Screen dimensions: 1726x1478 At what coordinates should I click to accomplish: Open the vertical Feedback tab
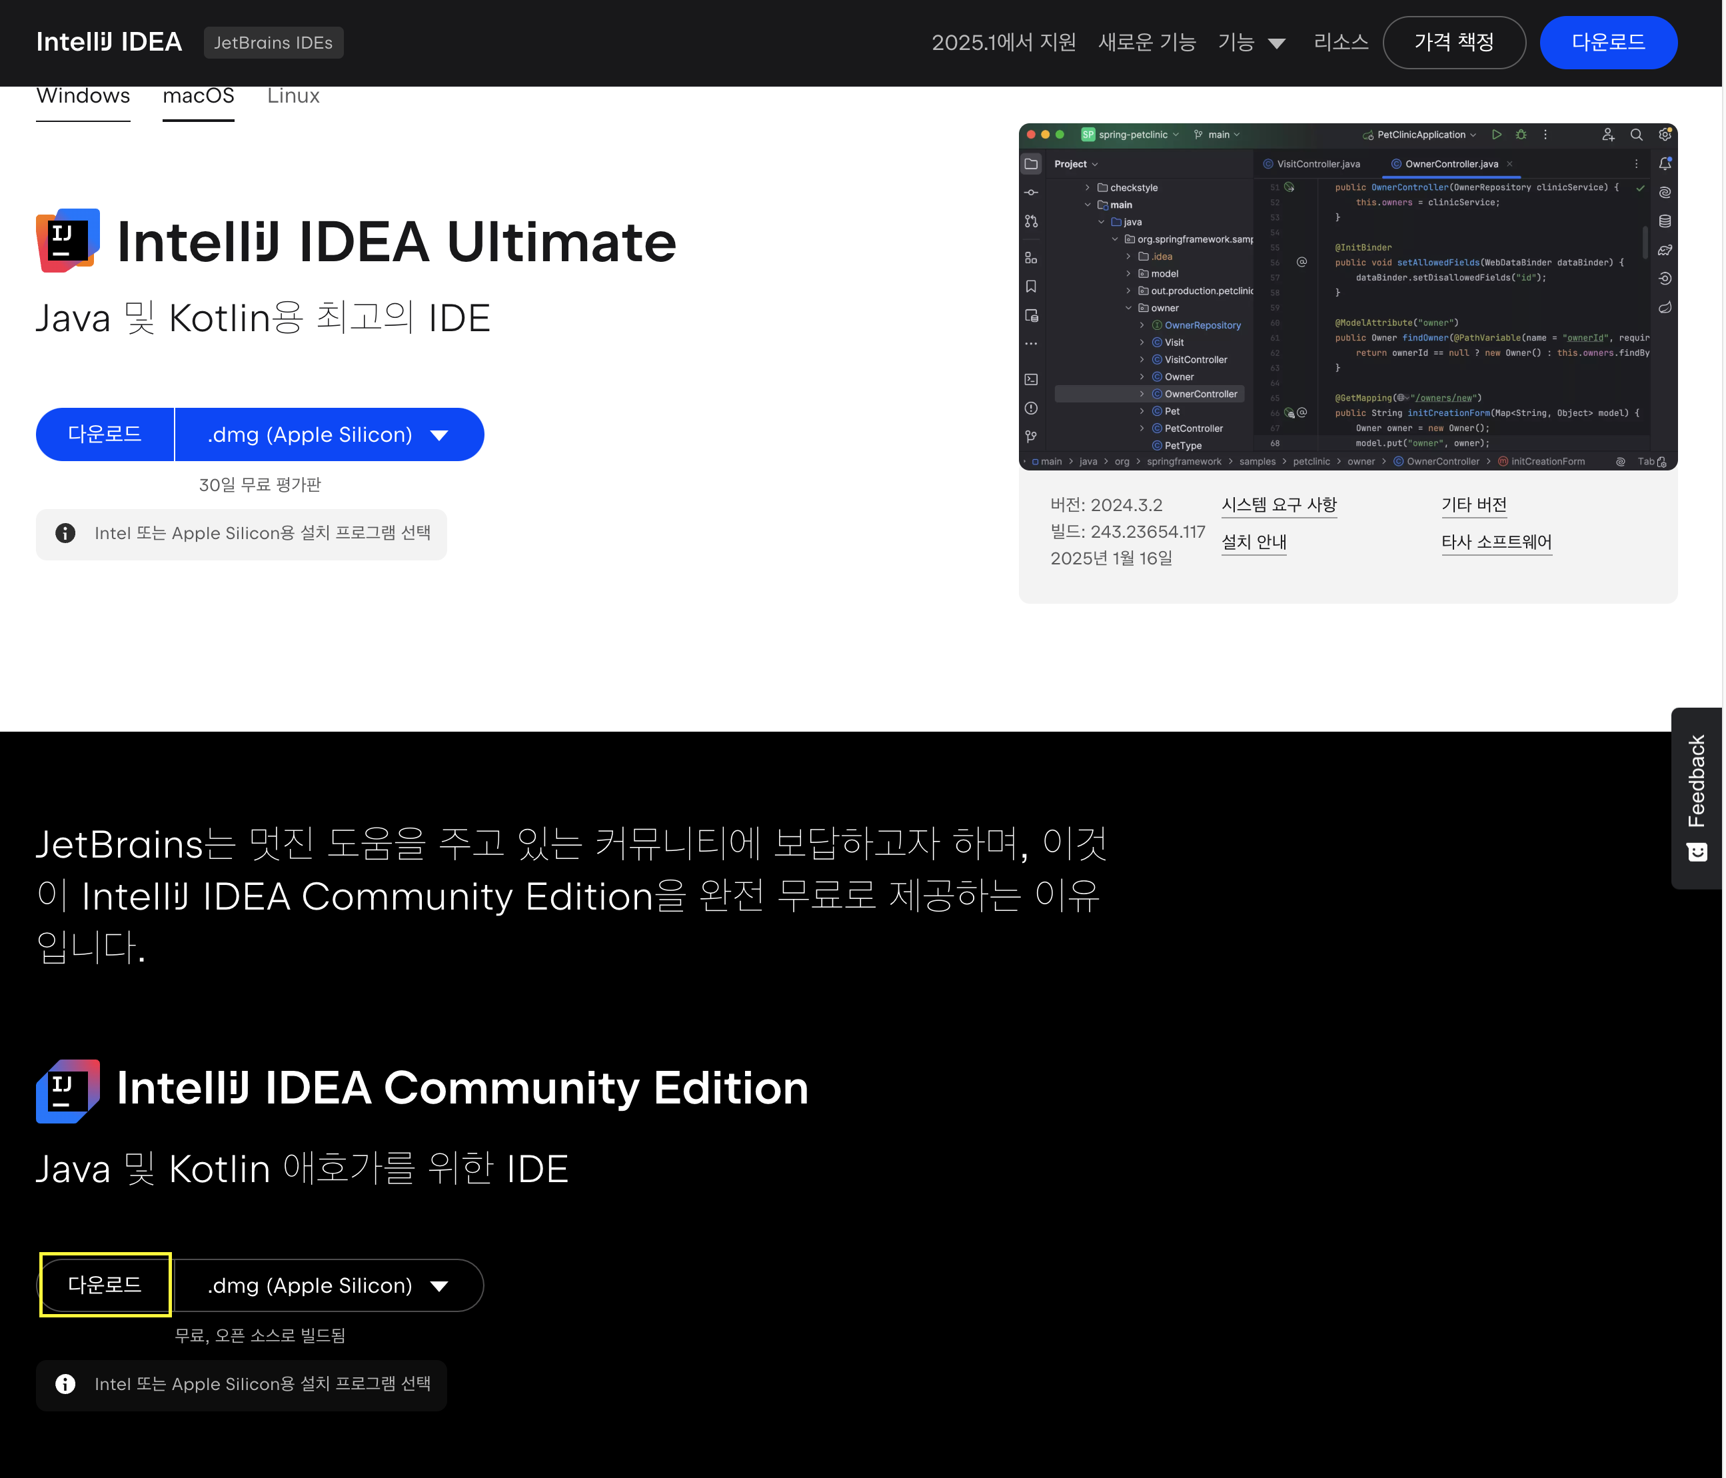(x=1697, y=798)
